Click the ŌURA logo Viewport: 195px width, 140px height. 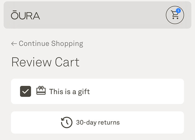25,15
